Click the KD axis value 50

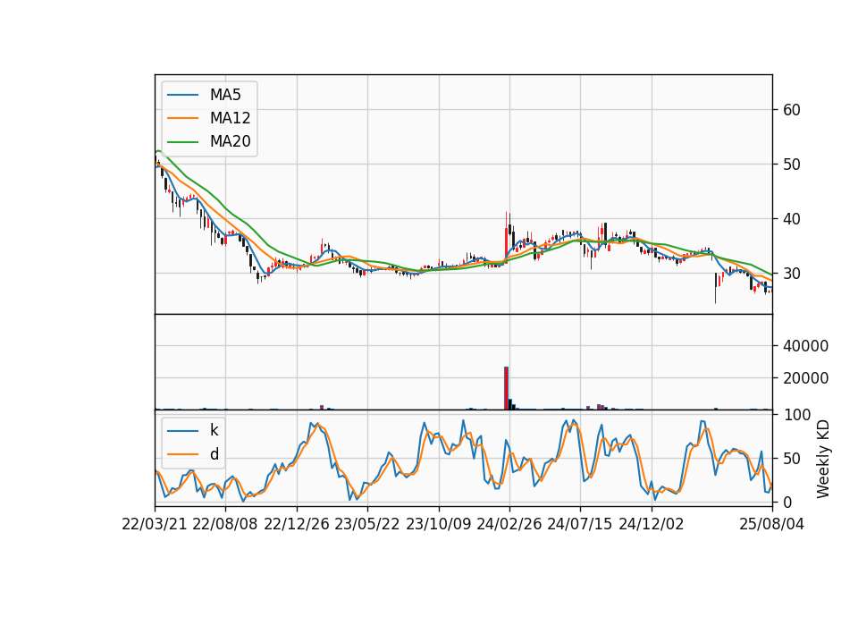click(x=791, y=459)
